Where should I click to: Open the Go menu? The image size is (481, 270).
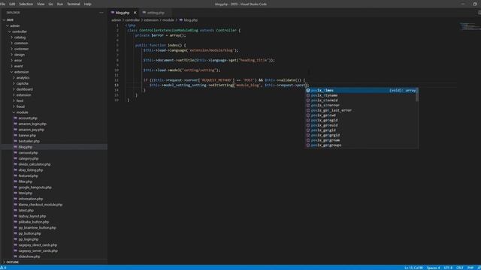tap(50, 4)
